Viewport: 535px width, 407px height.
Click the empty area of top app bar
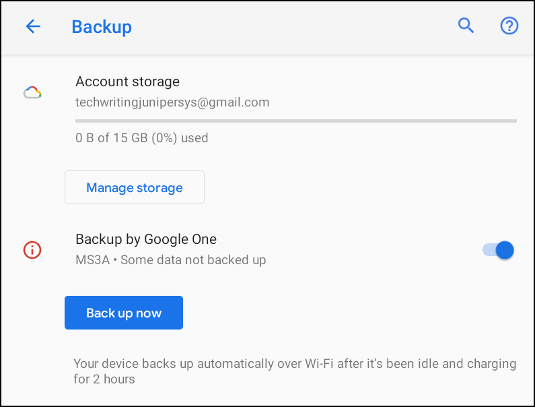[289, 27]
